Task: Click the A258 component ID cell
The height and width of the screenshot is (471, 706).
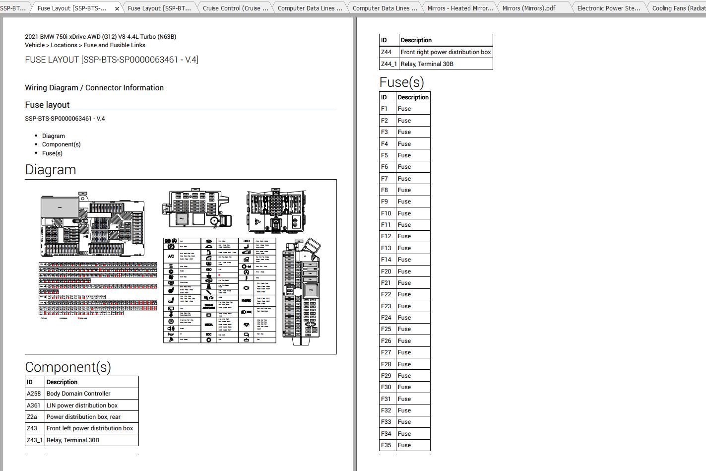Action: [x=35, y=394]
